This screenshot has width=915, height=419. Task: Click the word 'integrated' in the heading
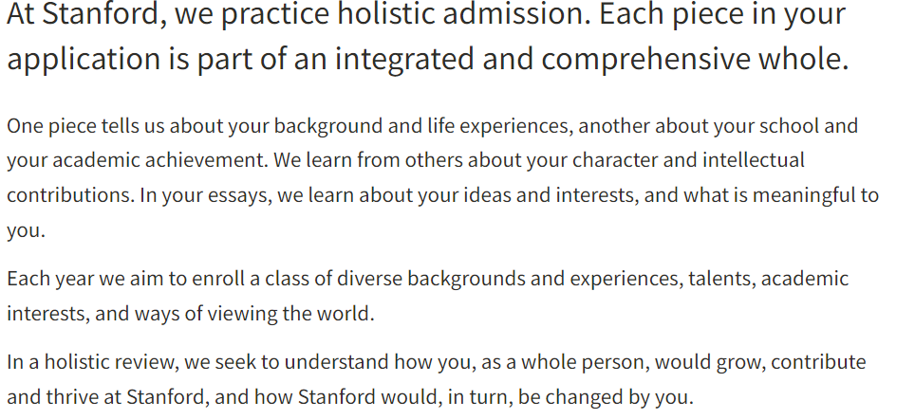403,59
